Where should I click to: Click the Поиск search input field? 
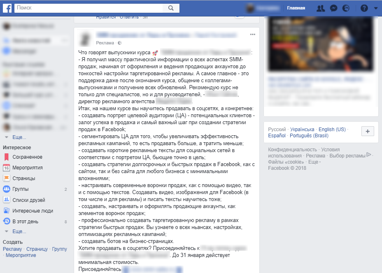point(89,8)
